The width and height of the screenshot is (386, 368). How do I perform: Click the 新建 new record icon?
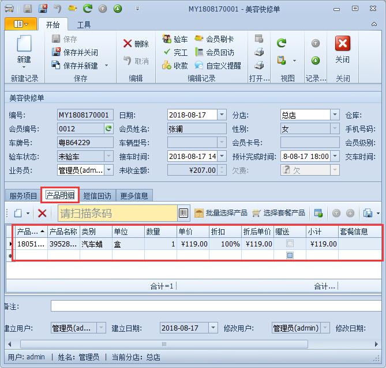(24, 45)
